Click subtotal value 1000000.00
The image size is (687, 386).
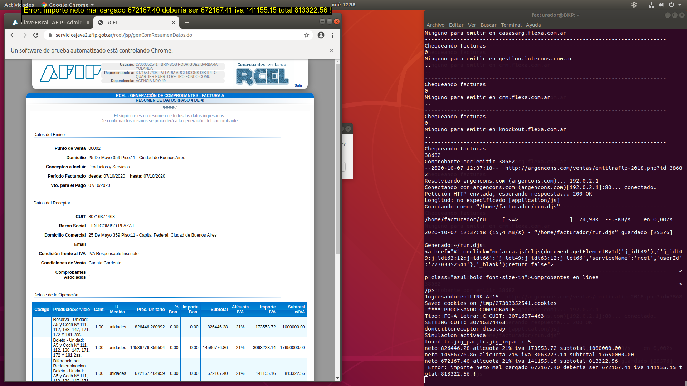click(293, 327)
